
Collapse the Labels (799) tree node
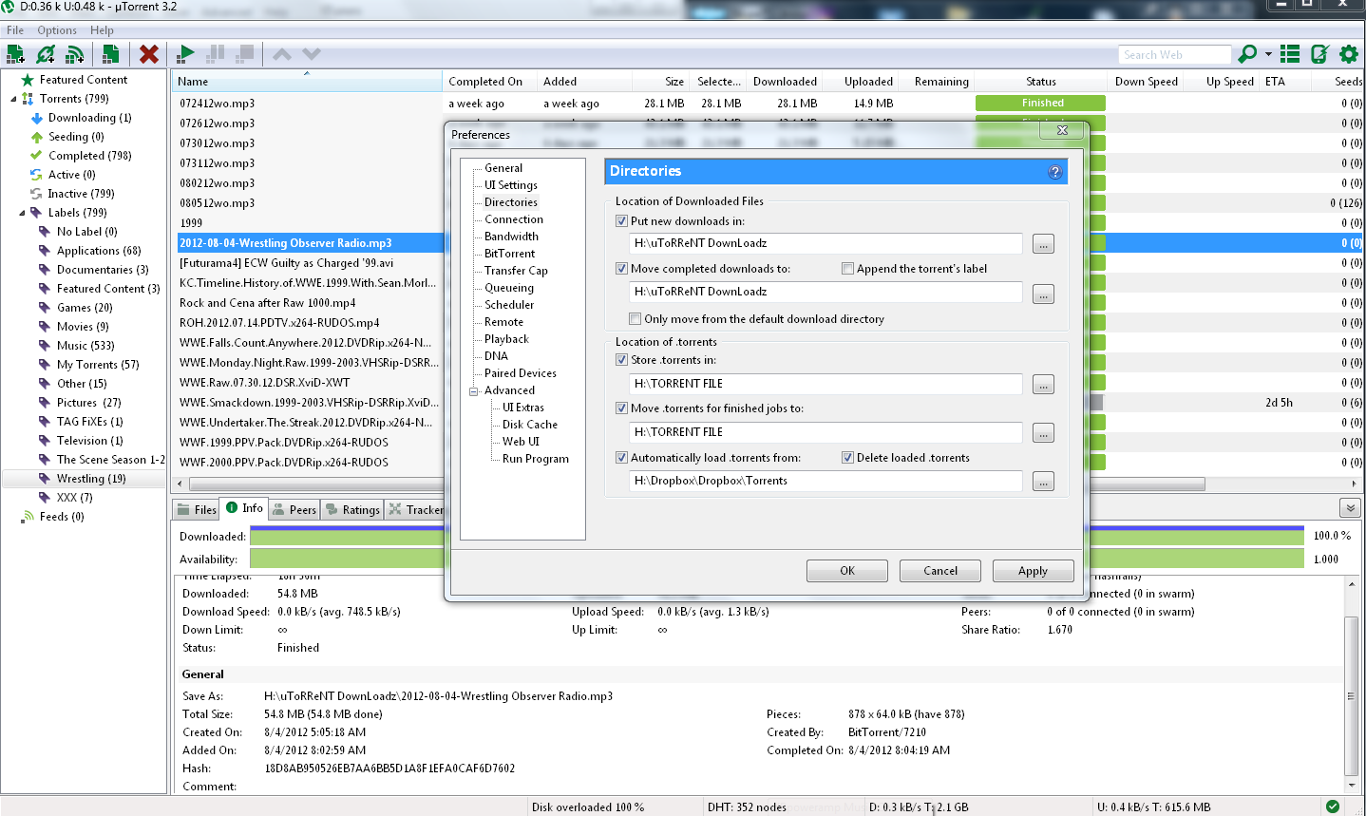pos(22,213)
